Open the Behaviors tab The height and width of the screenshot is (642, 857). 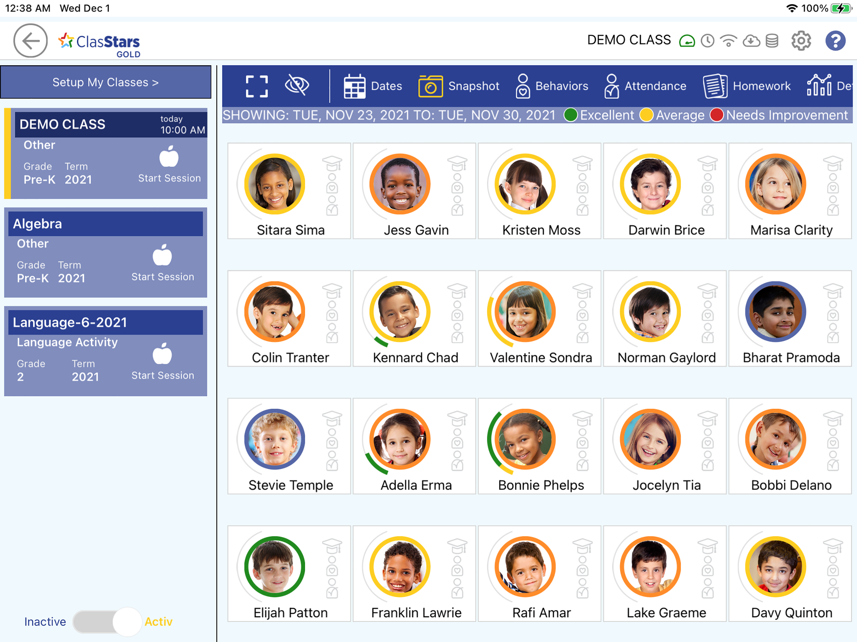tap(552, 86)
